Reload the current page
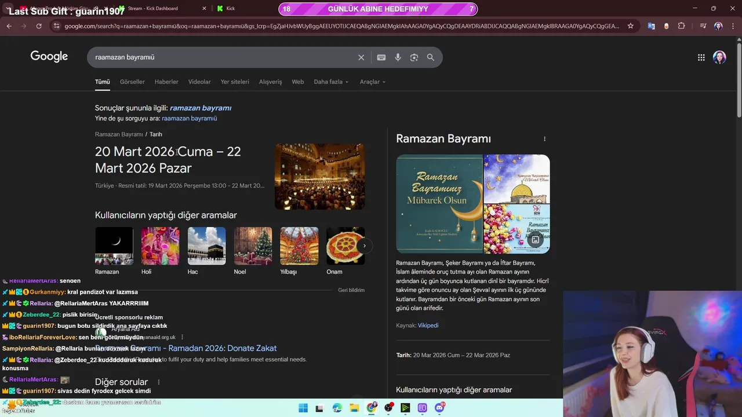The width and height of the screenshot is (742, 417). point(39,26)
